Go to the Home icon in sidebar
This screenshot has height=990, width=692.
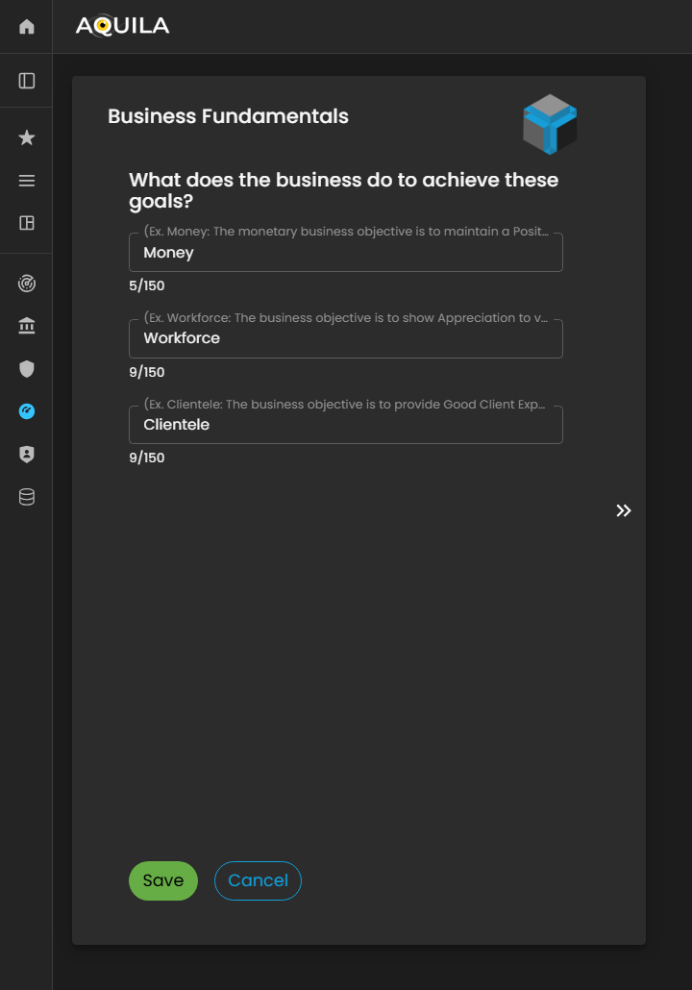pos(27,27)
